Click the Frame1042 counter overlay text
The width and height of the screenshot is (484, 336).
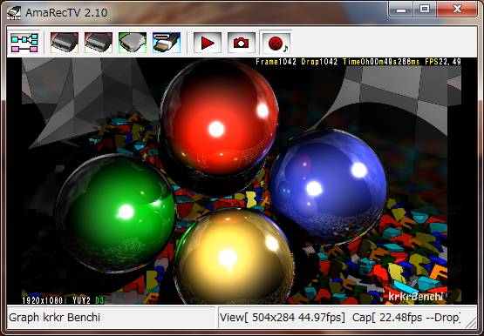pos(276,62)
